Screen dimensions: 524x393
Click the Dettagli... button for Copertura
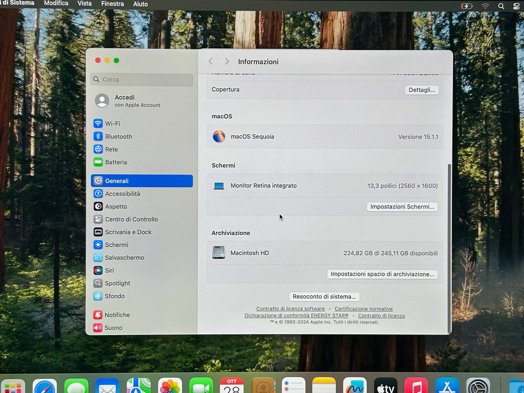tap(422, 90)
